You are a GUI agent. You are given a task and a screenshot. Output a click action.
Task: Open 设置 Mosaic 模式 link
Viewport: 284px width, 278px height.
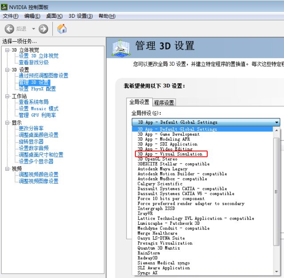coord(39,109)
